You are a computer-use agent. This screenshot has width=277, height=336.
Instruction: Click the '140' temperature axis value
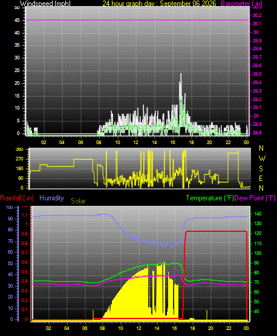point(258,214)
